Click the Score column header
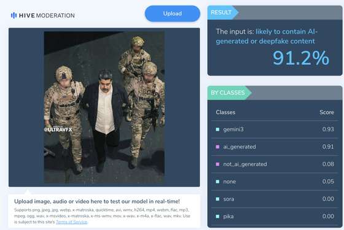 (327, 112)
